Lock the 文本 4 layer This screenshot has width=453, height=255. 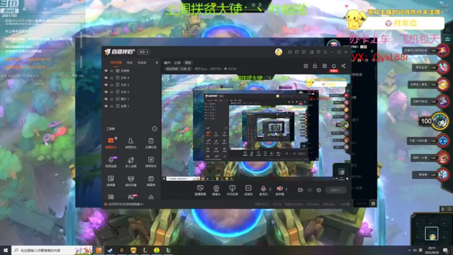[x=112, y=78]
